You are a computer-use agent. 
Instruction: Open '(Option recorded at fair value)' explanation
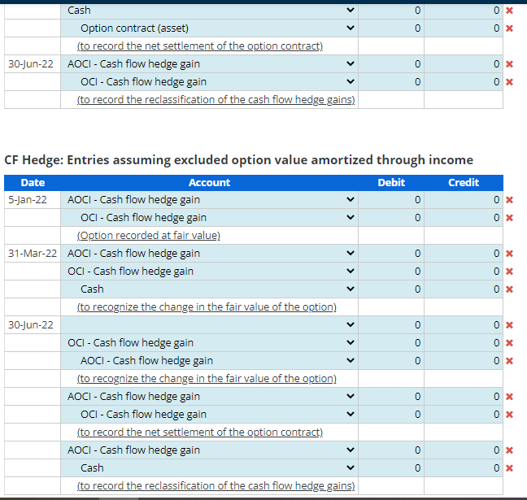[x=149, y=236]
